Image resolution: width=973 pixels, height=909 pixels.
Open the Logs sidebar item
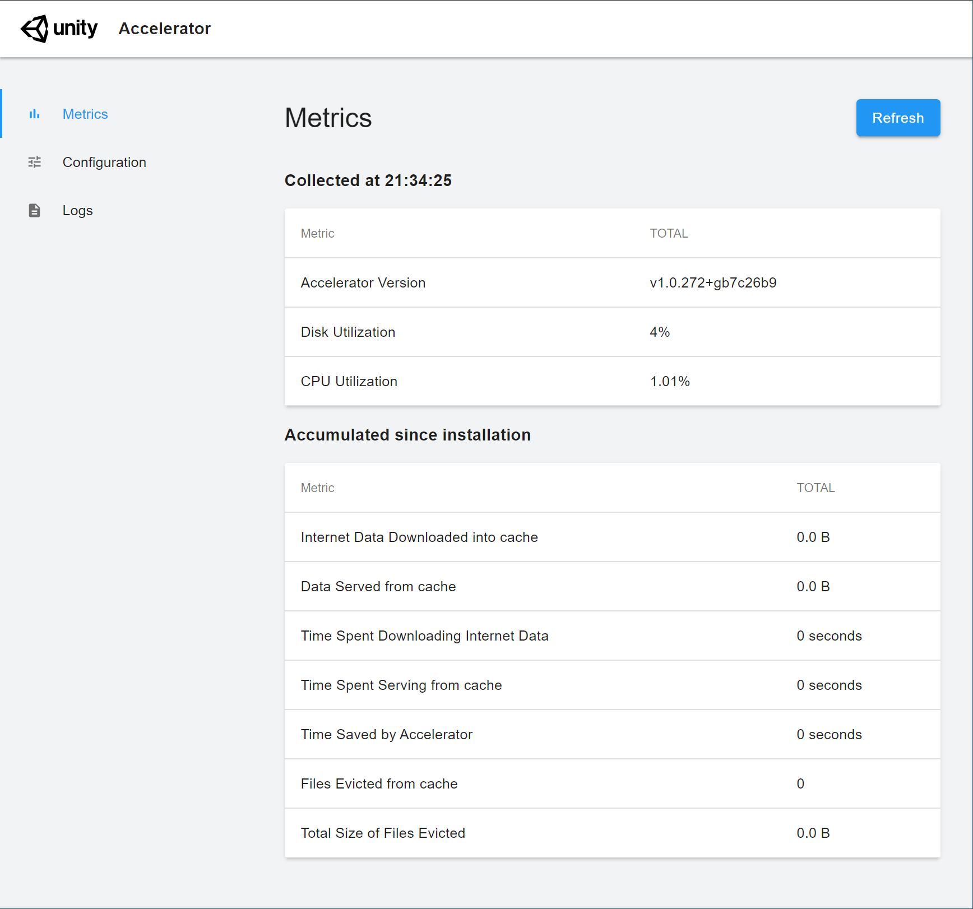coord(77,210)
